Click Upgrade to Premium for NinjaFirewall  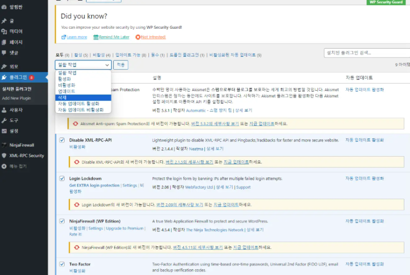(125, 228)
